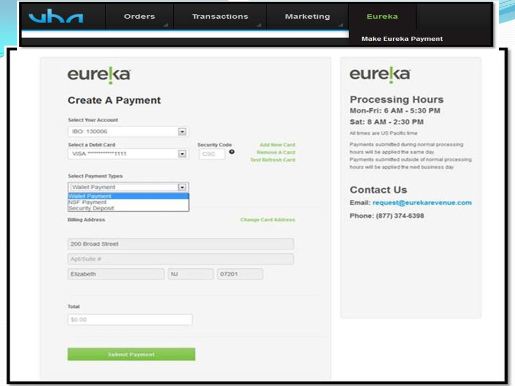Click the Elizabeth city field
Viewport: 515px width, 386px height.
pyautogui.click(x=116, y=274)
